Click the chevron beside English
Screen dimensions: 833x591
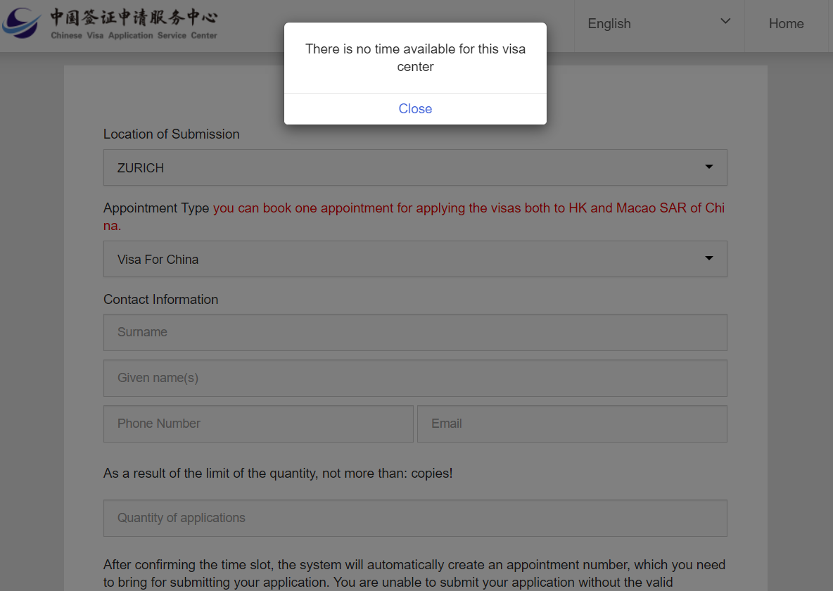point(725,22)
